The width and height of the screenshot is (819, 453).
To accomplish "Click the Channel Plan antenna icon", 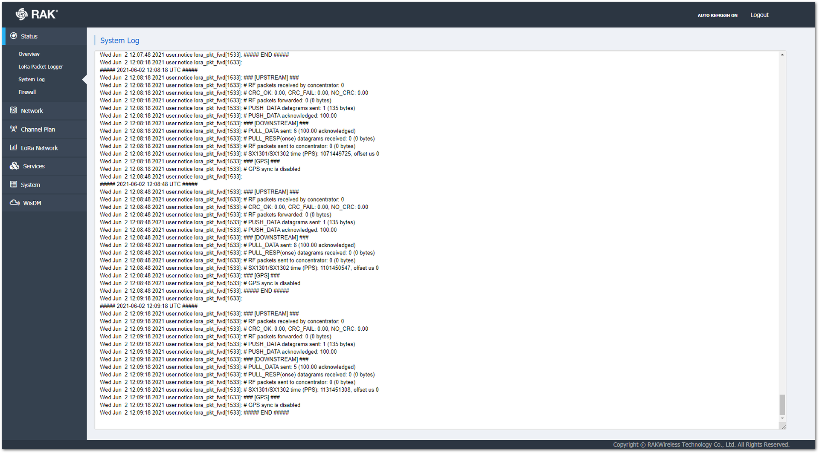I will click(14, 129).
